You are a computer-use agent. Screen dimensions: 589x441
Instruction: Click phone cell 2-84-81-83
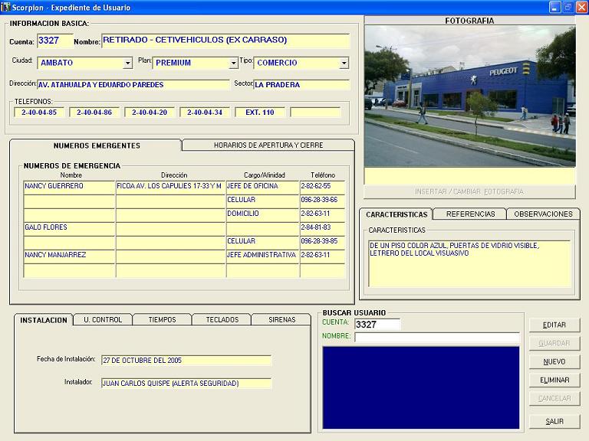tap(322, 227)
